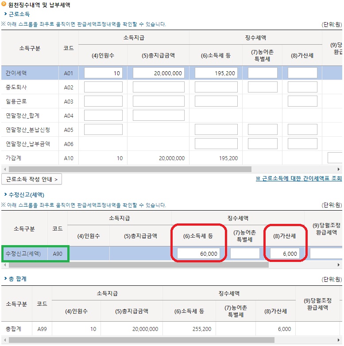The height and width of the screenshot is (346, 344).
Task: Click the 총 합계 table horizontal scrollbar thumb
Action: click(142, 340)
